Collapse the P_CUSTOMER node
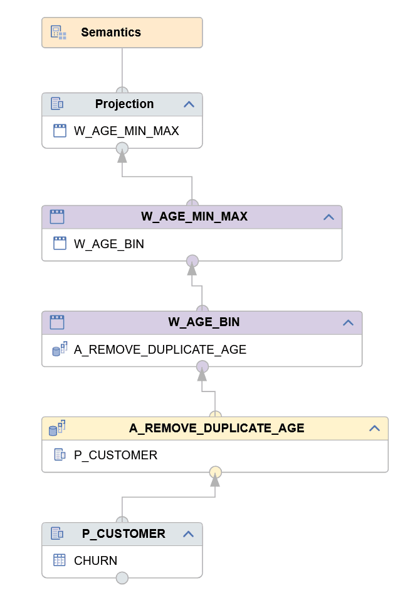 coord(189,534)
